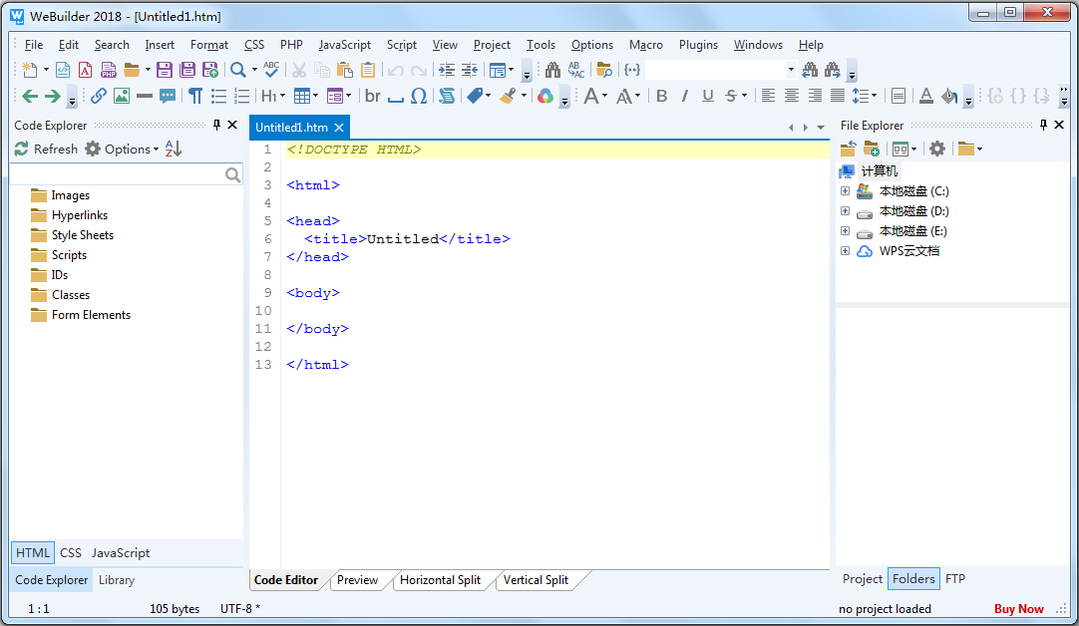The image size is (1079, 626).
Task: Click the Buy Now link
Action: 1018,608
